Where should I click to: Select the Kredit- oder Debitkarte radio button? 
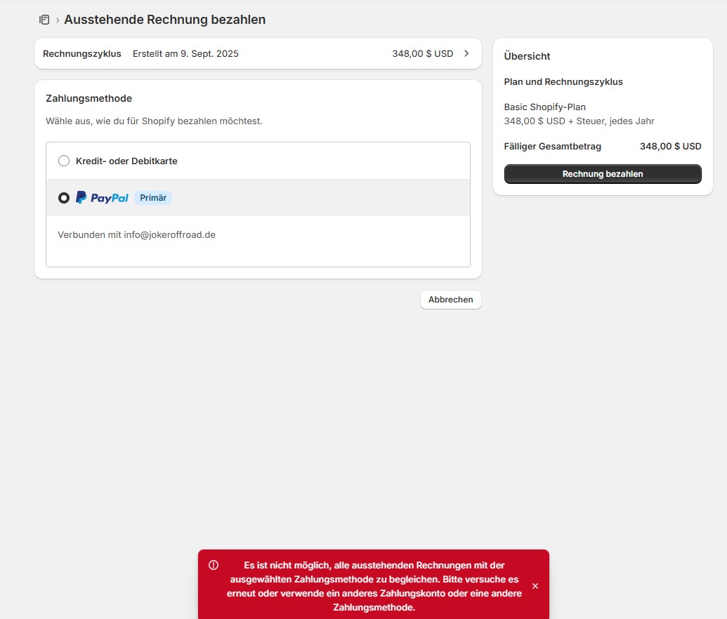tap(64, 161)
